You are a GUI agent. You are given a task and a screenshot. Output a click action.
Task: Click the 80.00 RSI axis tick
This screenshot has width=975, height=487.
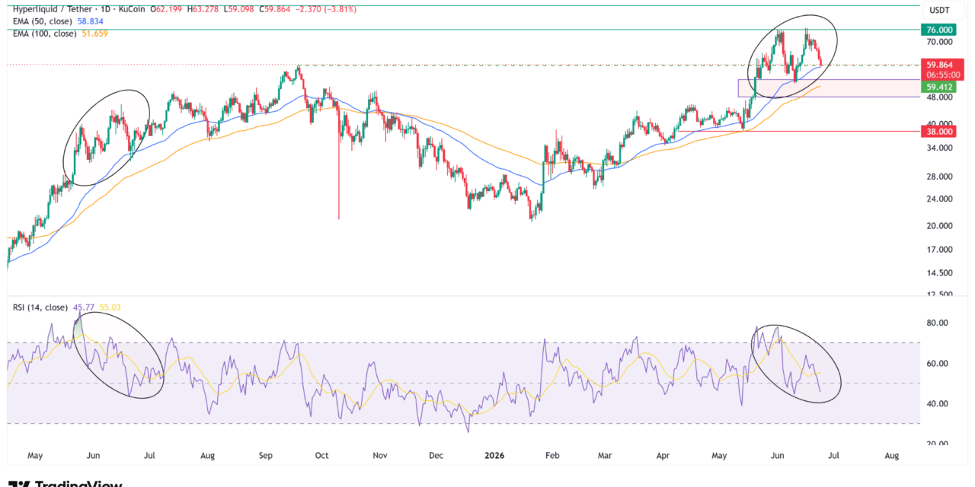(937, 323)
